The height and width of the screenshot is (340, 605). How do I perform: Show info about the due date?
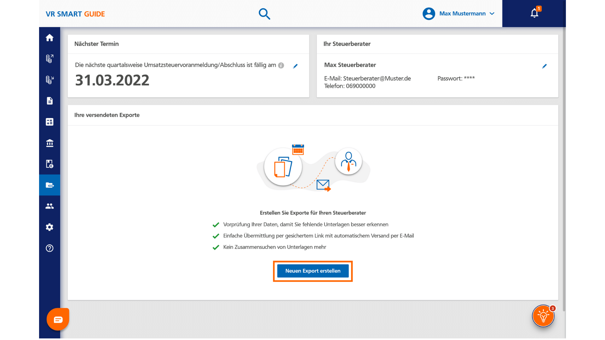(281, 65)
